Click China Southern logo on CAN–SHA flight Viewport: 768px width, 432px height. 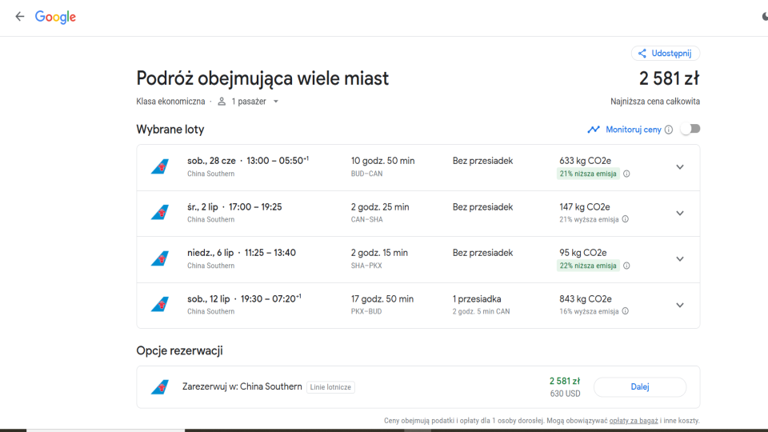[160, 213]
